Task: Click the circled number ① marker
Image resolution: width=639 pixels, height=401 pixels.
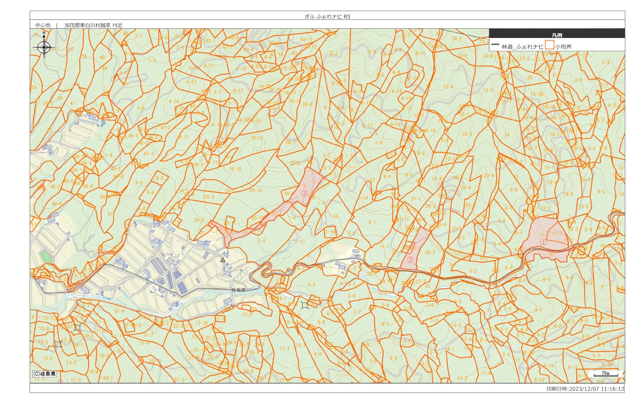Action: [544, 242]
